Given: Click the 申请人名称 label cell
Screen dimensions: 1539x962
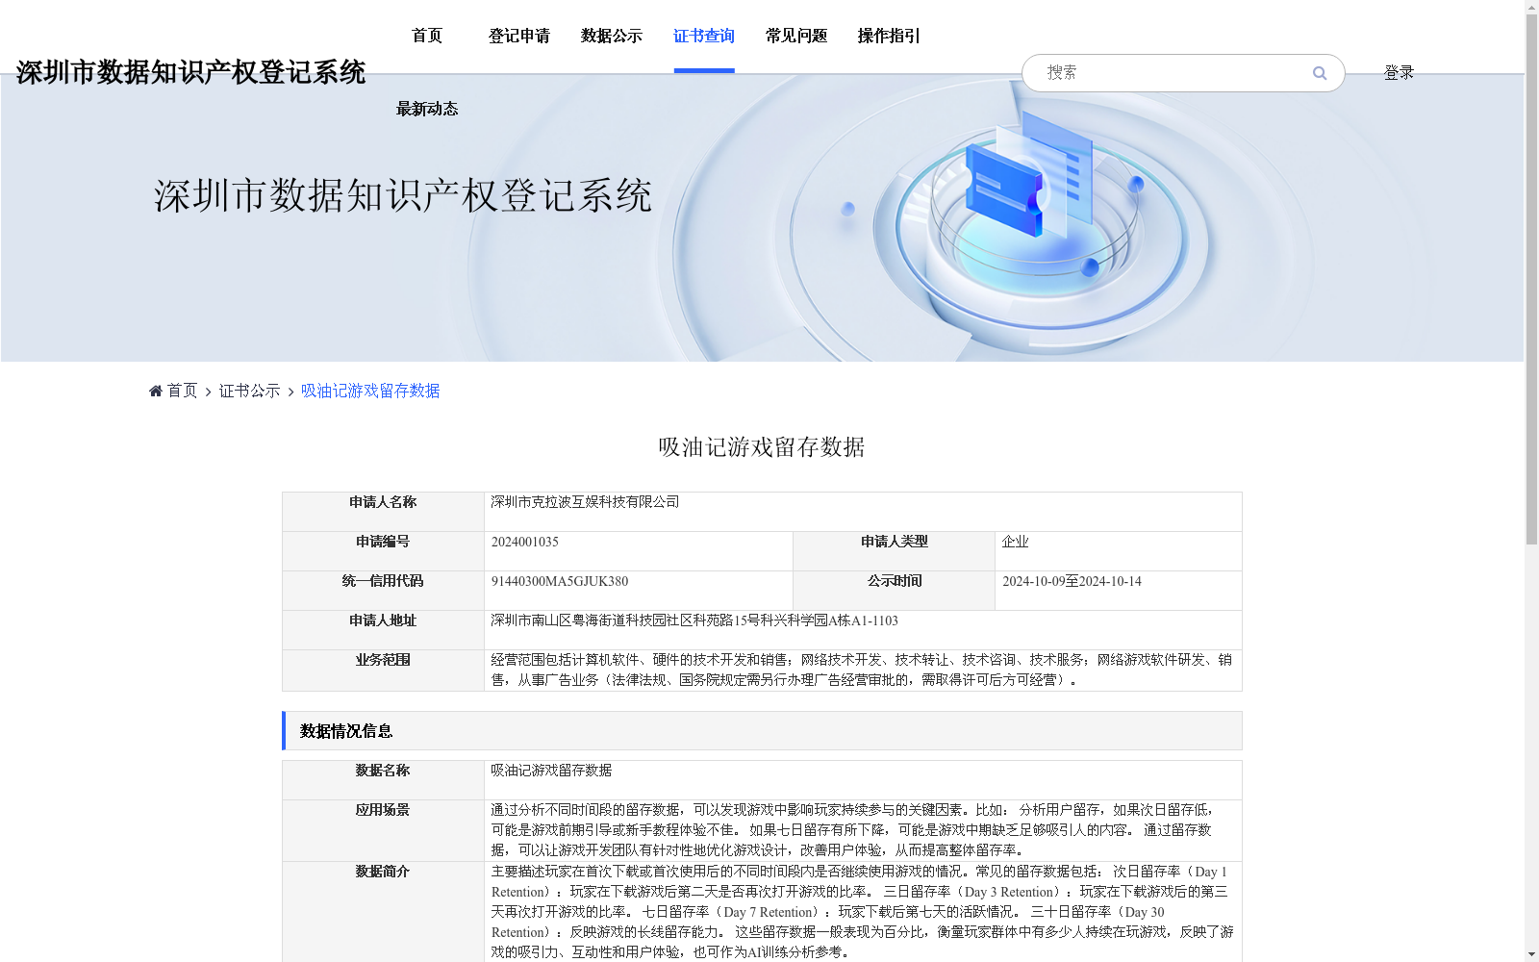Looking at the screenshot, I should (383, 512).
